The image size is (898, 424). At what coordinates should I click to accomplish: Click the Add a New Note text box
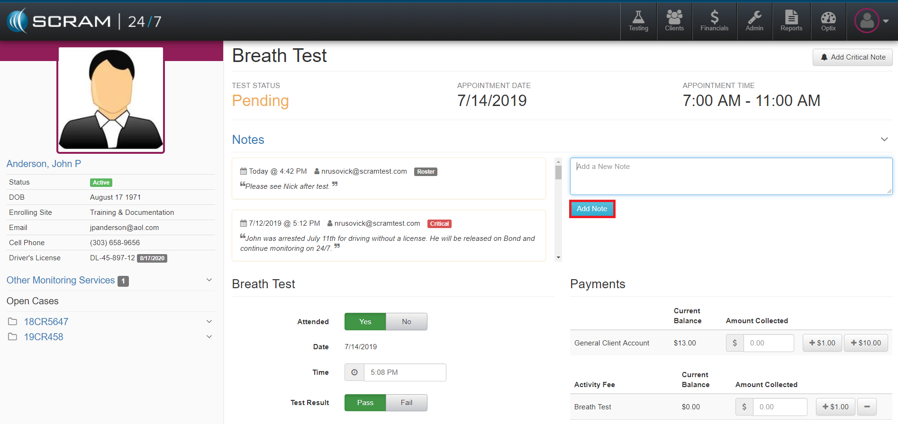point(731,176)
